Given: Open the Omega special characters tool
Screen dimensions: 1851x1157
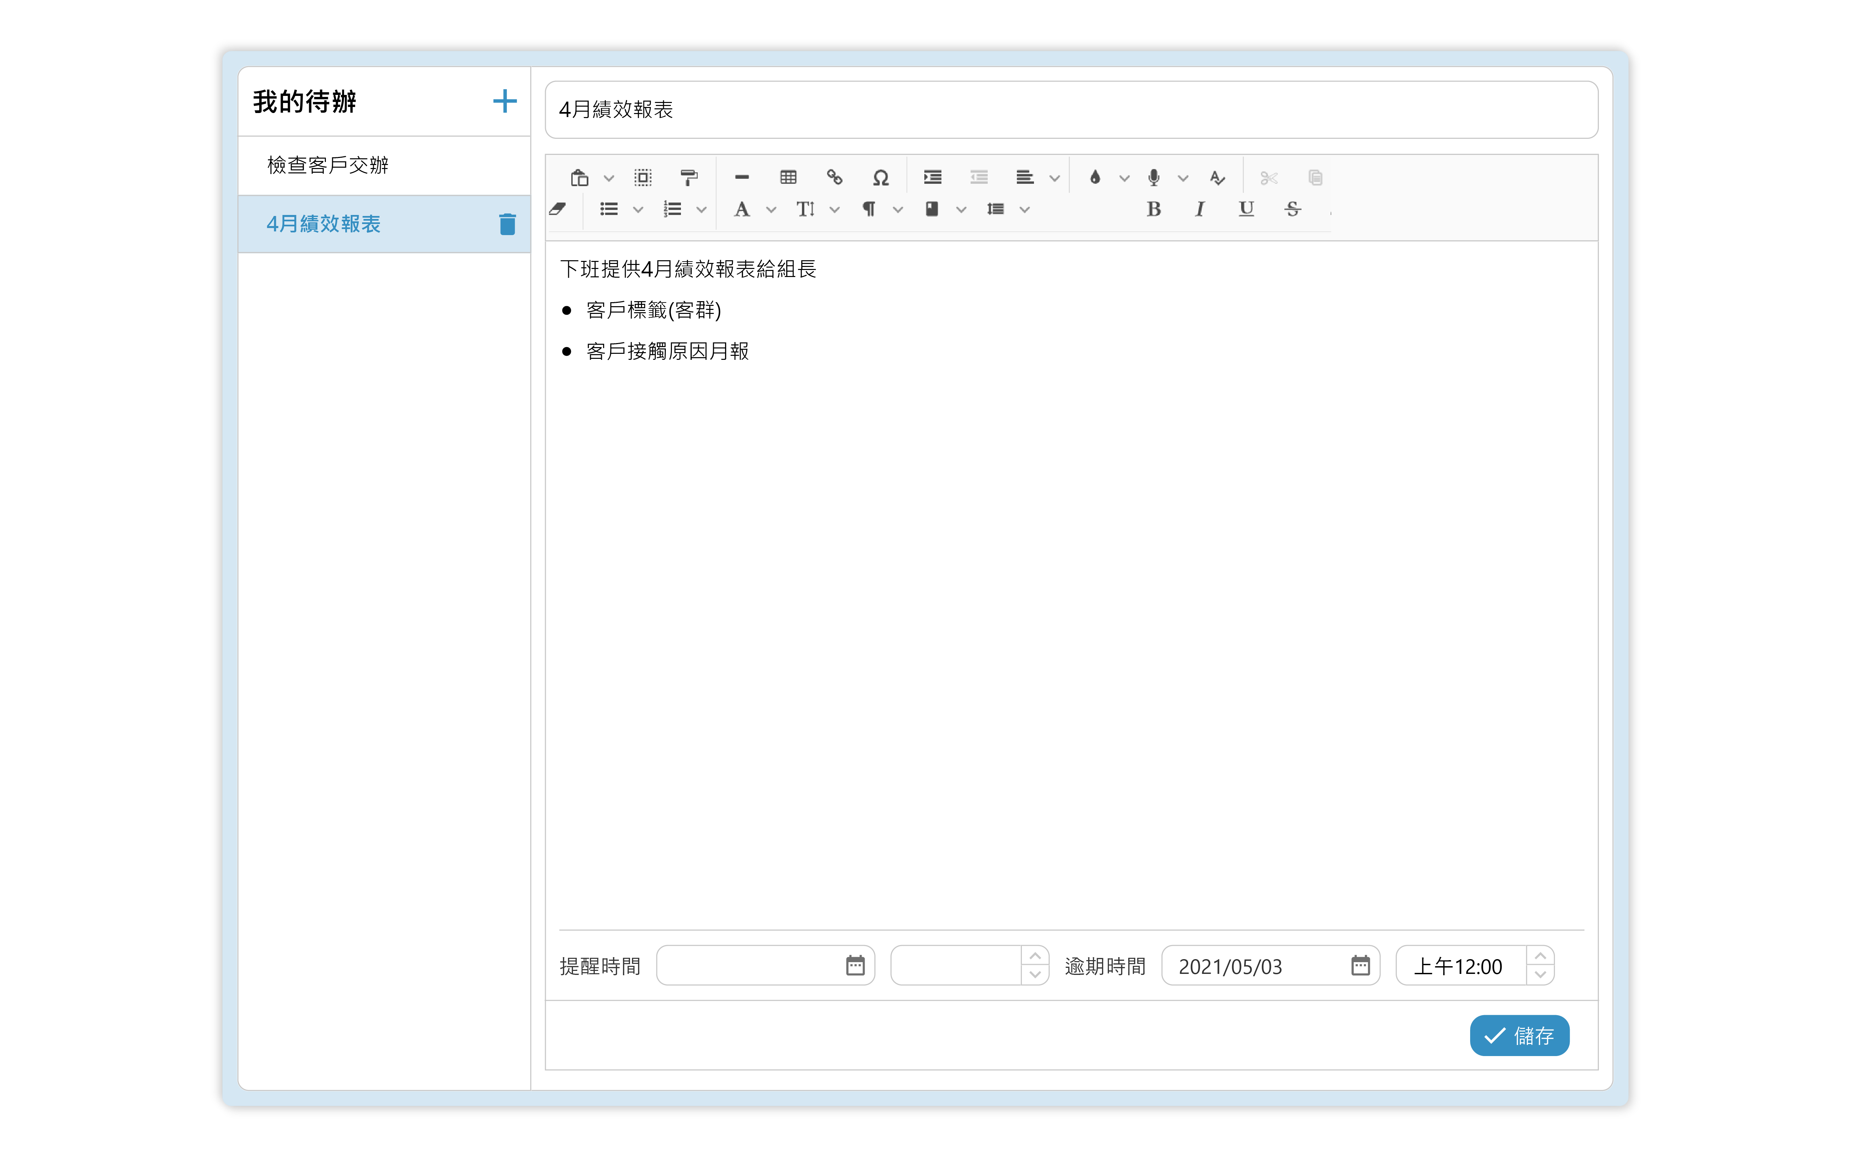Looking at the screenshot, I should click(880, 177).
